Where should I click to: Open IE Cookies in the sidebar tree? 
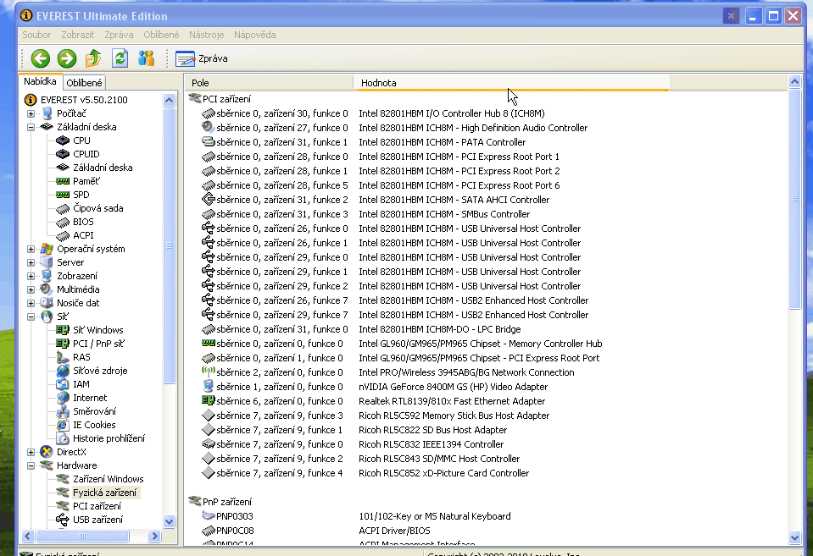[x=94, y=425]
